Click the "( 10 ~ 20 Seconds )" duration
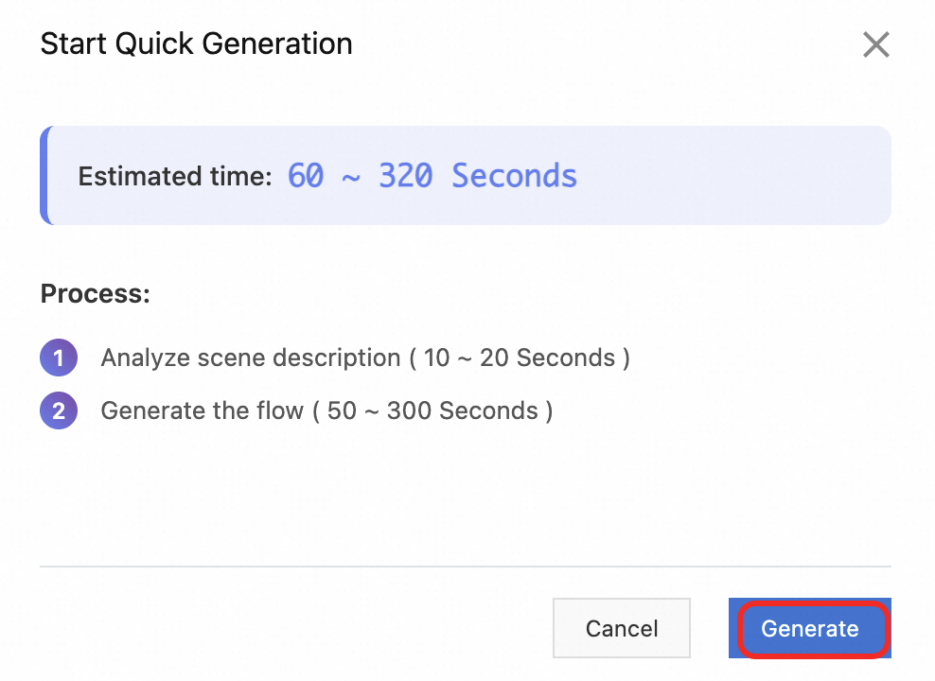Screen dimensions: 935x681 (520, 358)
